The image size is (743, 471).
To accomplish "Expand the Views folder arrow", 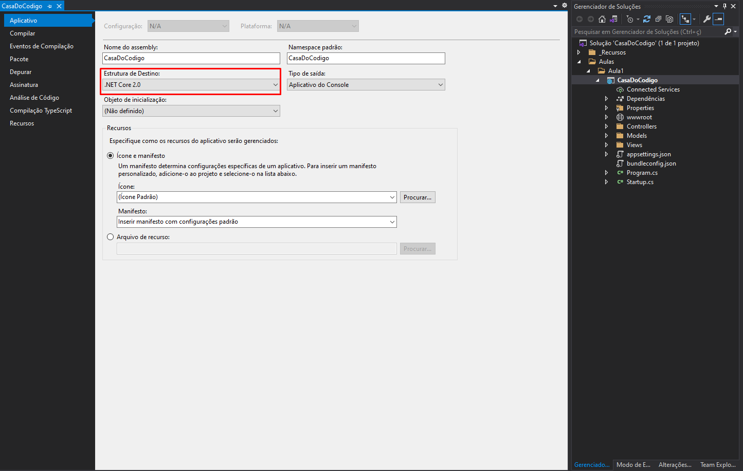I will point(607,145).
